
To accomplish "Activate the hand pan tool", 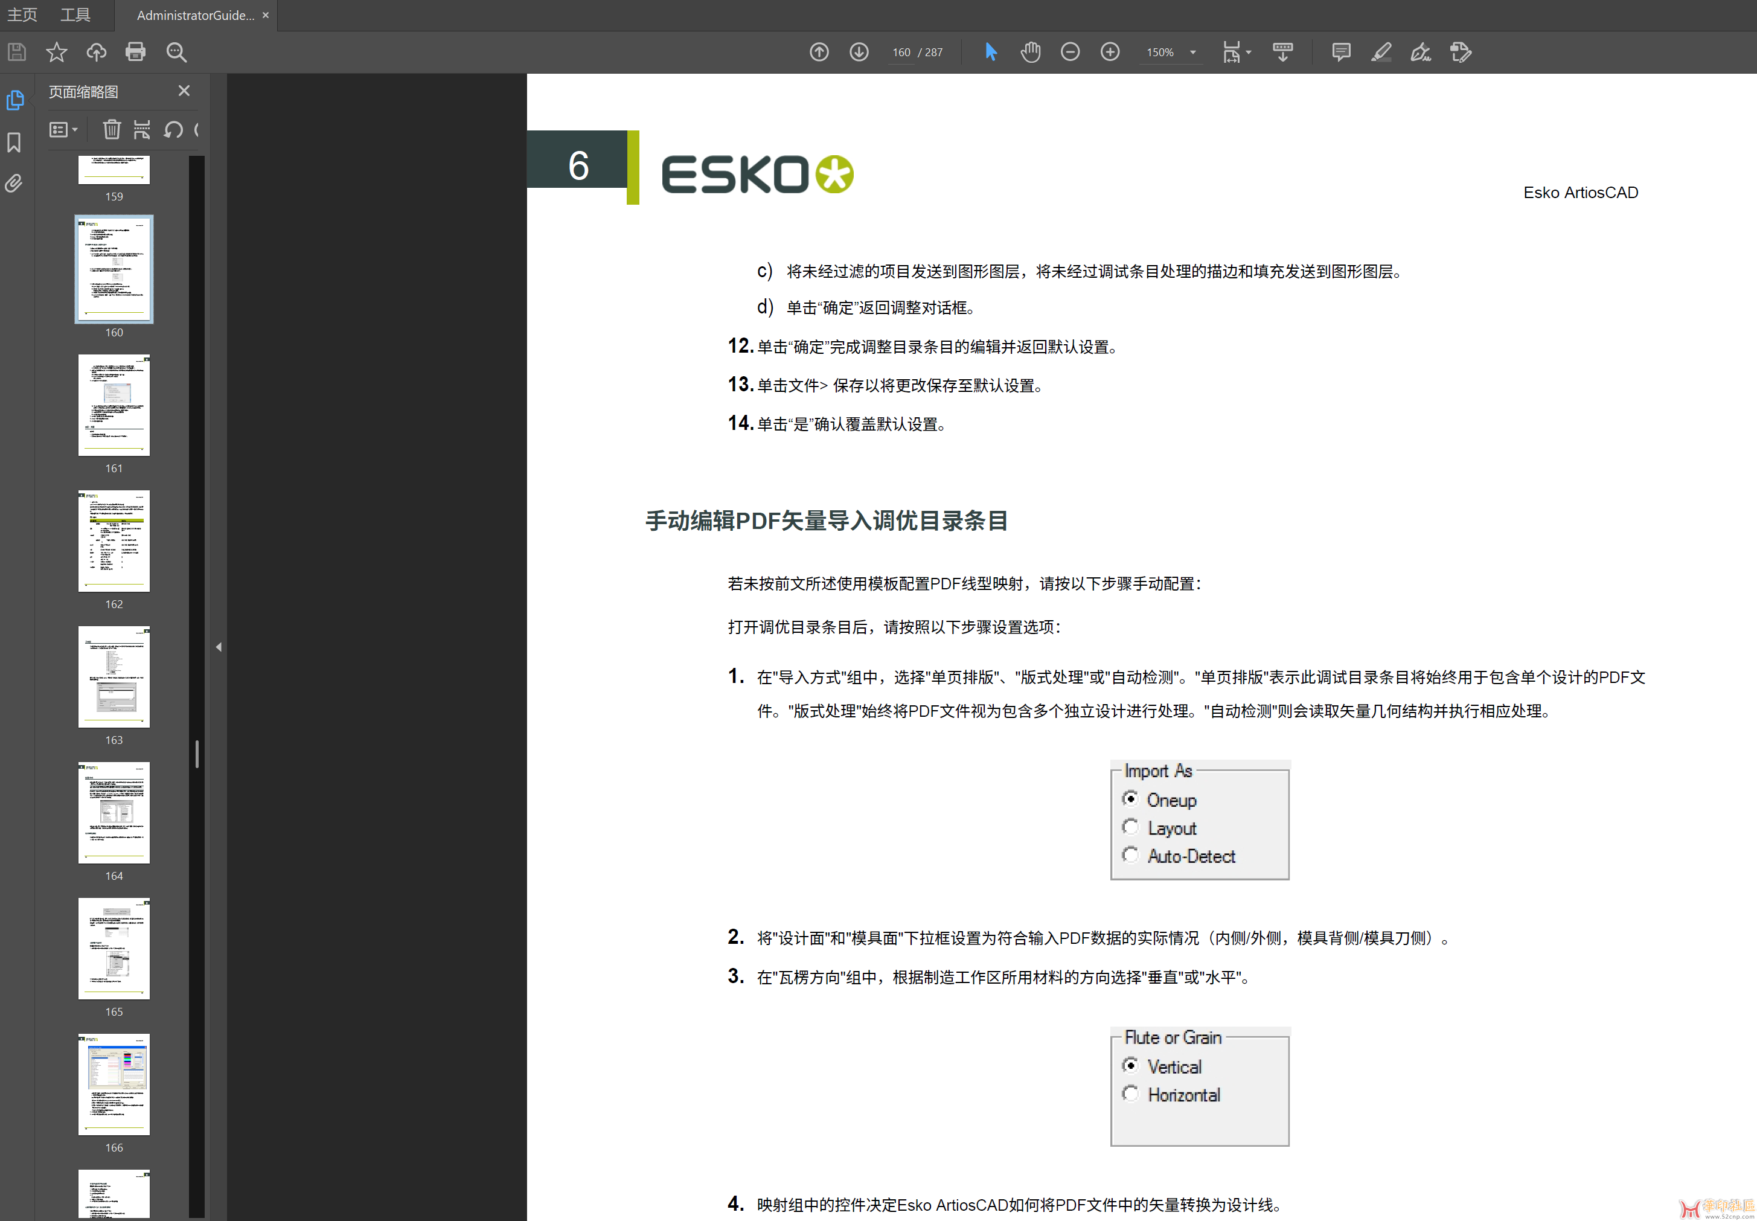I will 1030,52.
